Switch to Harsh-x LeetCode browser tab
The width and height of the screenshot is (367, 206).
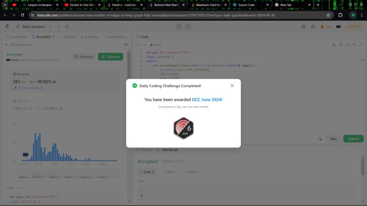[x=124, y=5]
